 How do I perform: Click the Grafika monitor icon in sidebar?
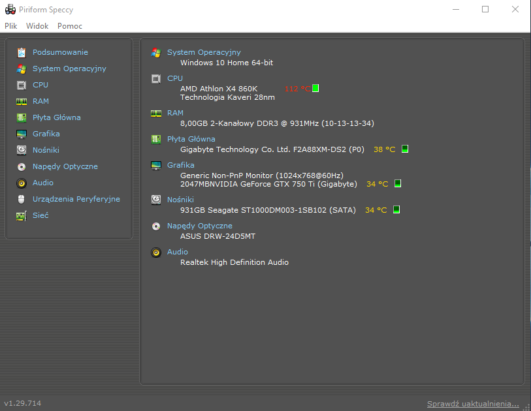[x=22, y=134]
